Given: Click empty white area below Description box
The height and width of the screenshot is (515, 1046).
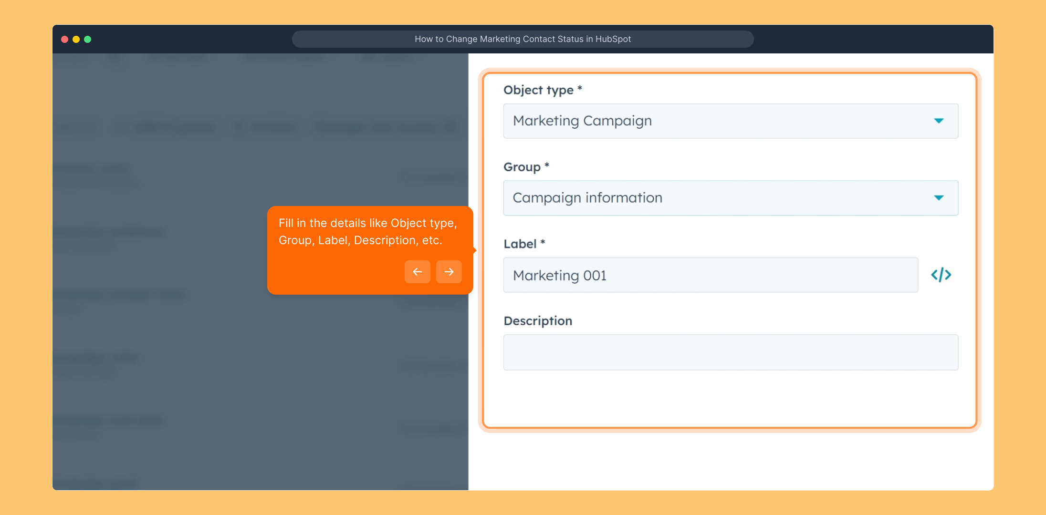Looking at the screenshot, I should click(x=730, y=401).
